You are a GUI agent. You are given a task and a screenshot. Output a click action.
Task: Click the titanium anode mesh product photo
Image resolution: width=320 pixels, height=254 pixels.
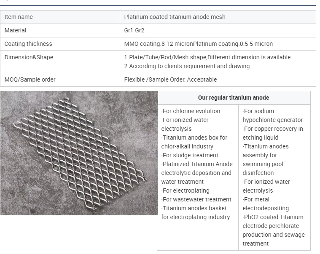click(79, 153)
